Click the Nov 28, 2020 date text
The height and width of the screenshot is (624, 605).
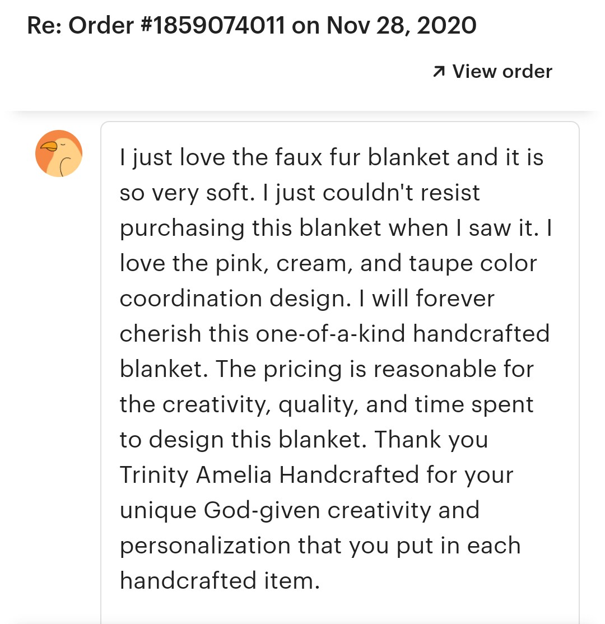click(401, 25)
